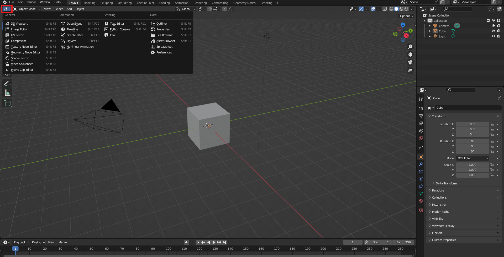Hide the Light in viewport via eye icon
This screenshot has height=257, width=504.
(493, 36)
